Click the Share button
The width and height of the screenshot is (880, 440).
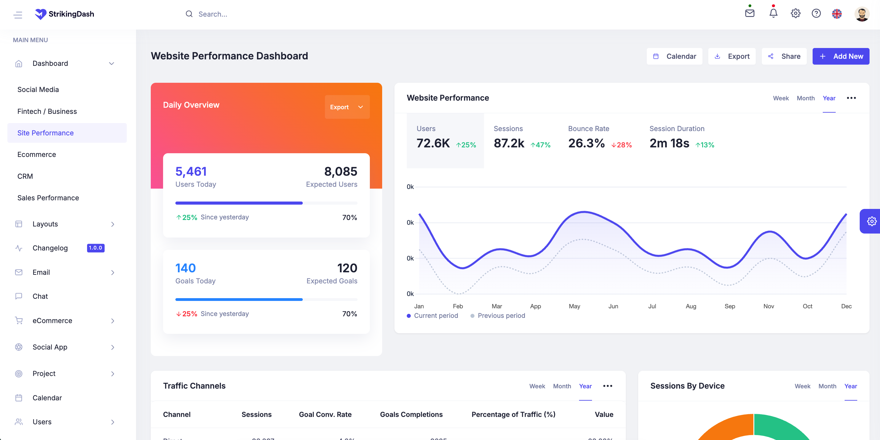click(x=784, y=56)
